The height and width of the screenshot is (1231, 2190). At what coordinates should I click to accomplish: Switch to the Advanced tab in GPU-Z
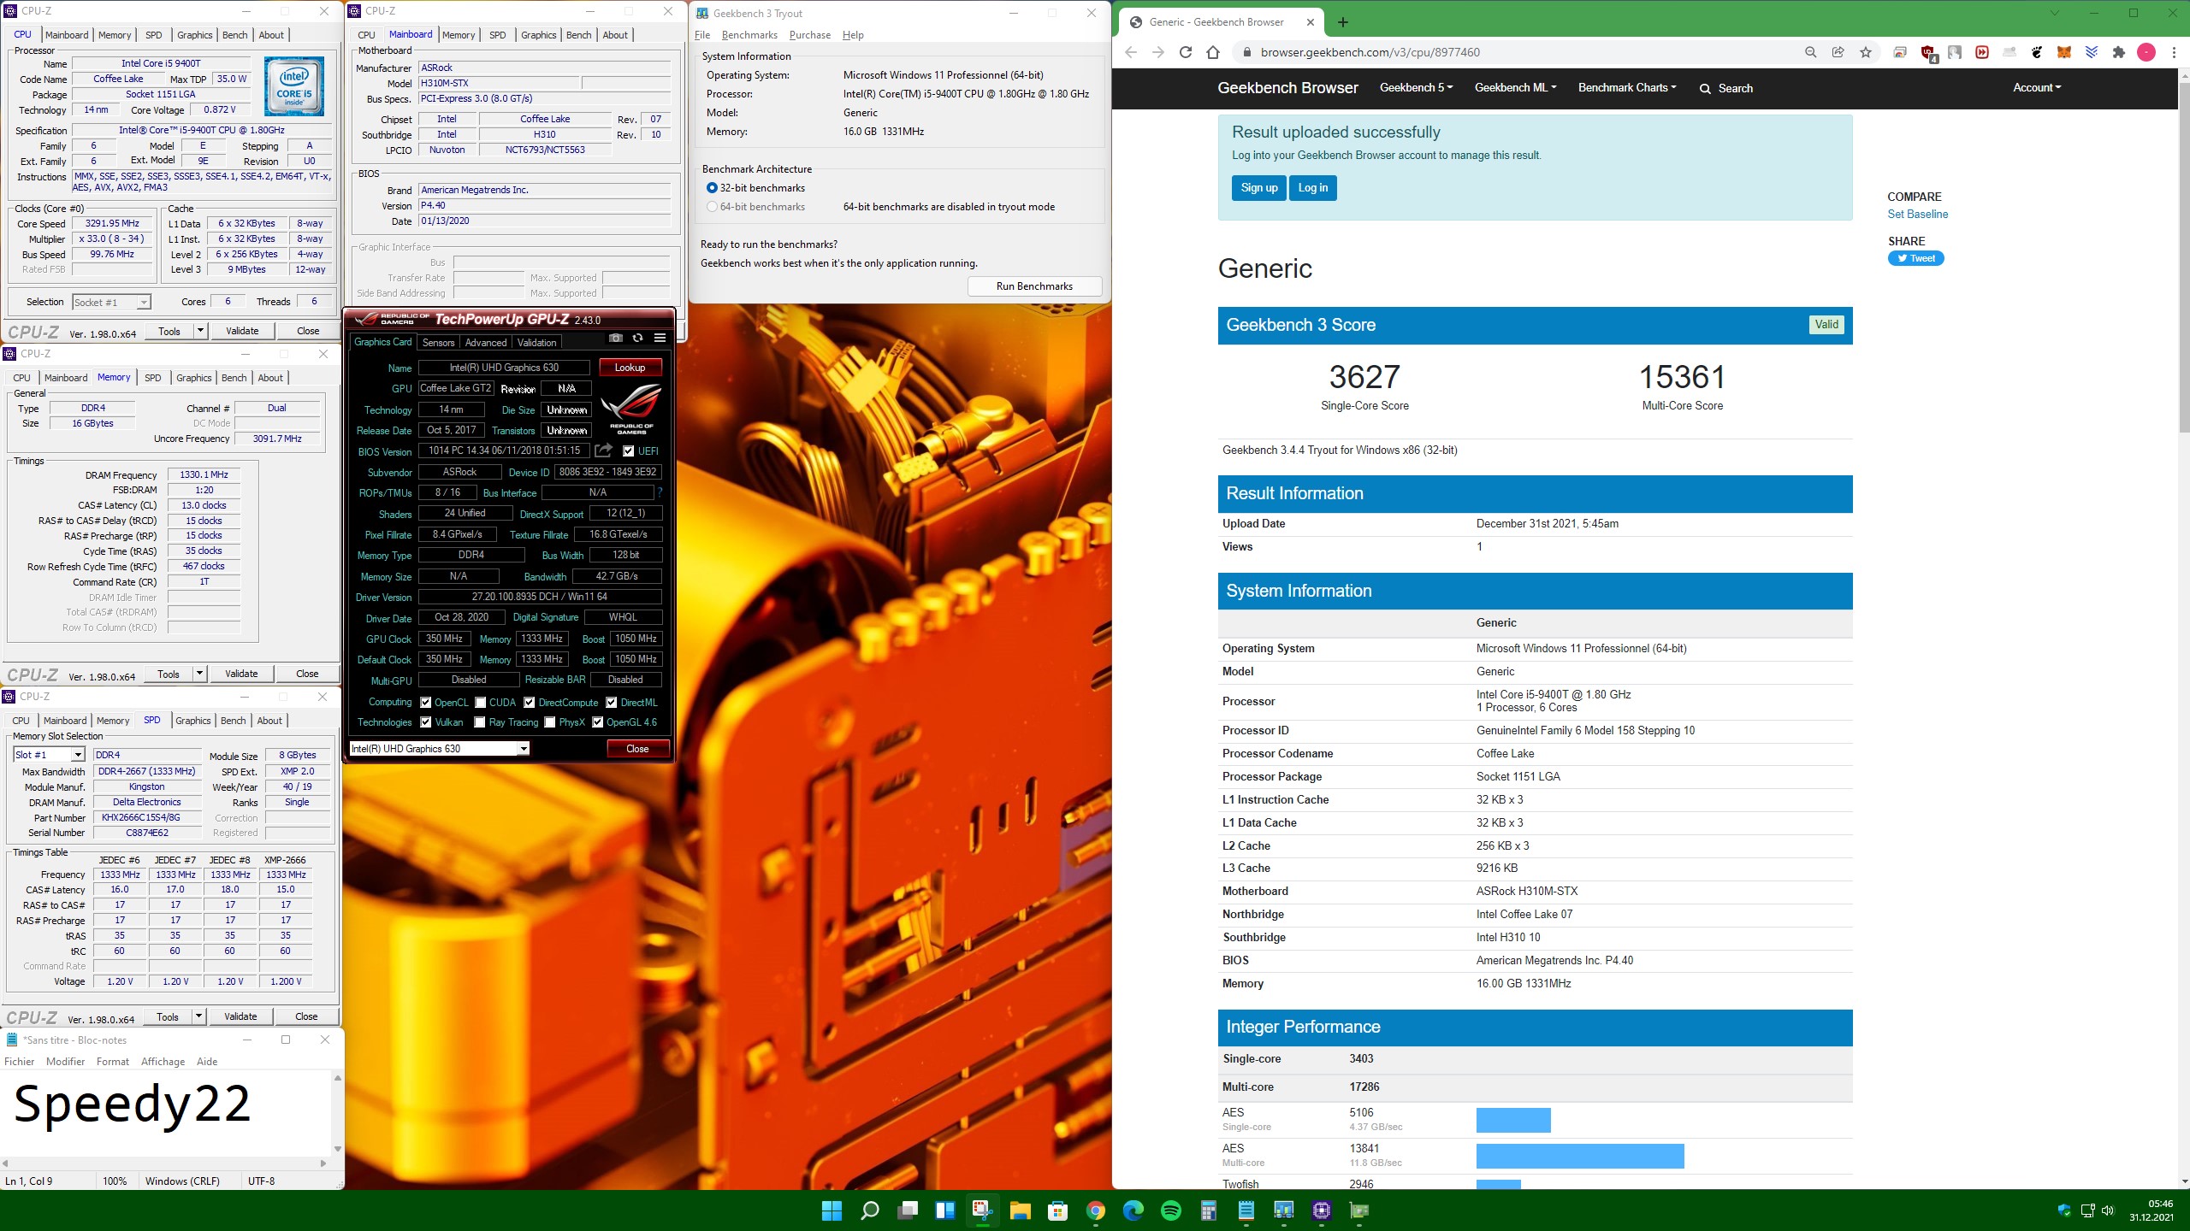(486, 342)
